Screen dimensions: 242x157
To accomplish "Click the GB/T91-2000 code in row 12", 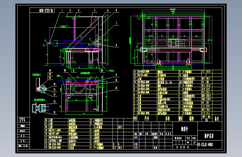I will coord(143,75).
